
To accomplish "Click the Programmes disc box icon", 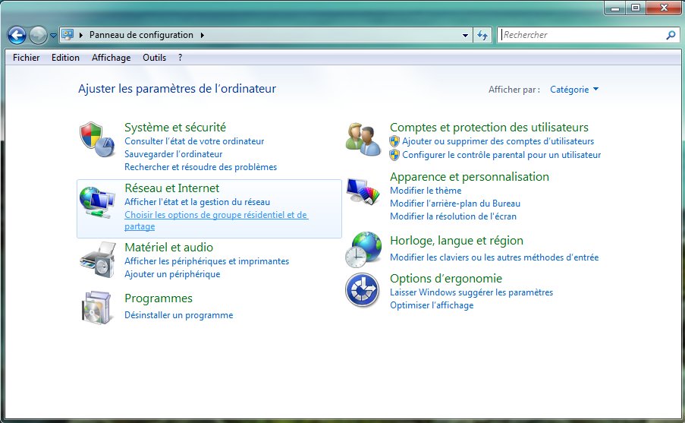I will click(x=96, y=308).
